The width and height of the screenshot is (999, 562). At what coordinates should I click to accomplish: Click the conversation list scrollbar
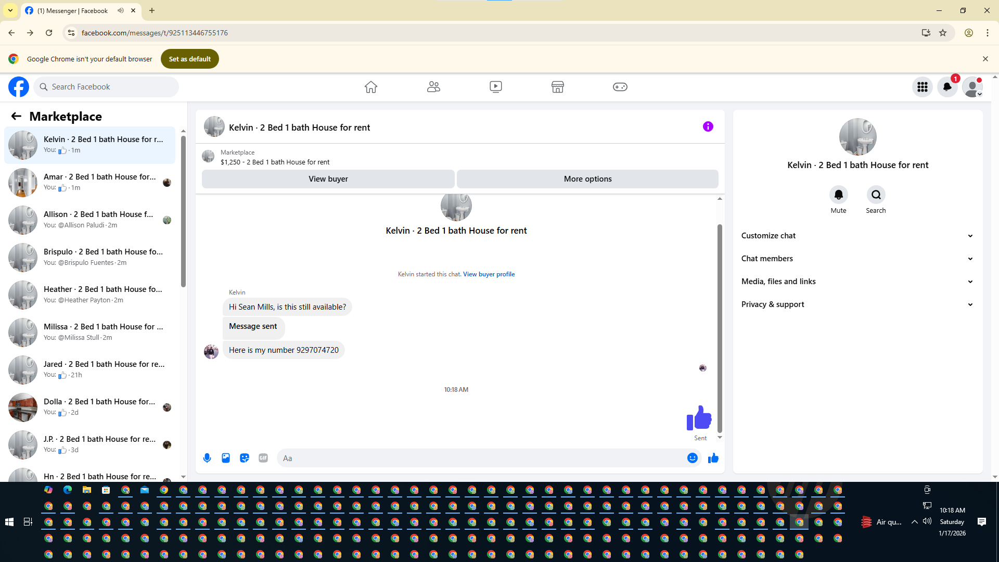click(183, 211)
